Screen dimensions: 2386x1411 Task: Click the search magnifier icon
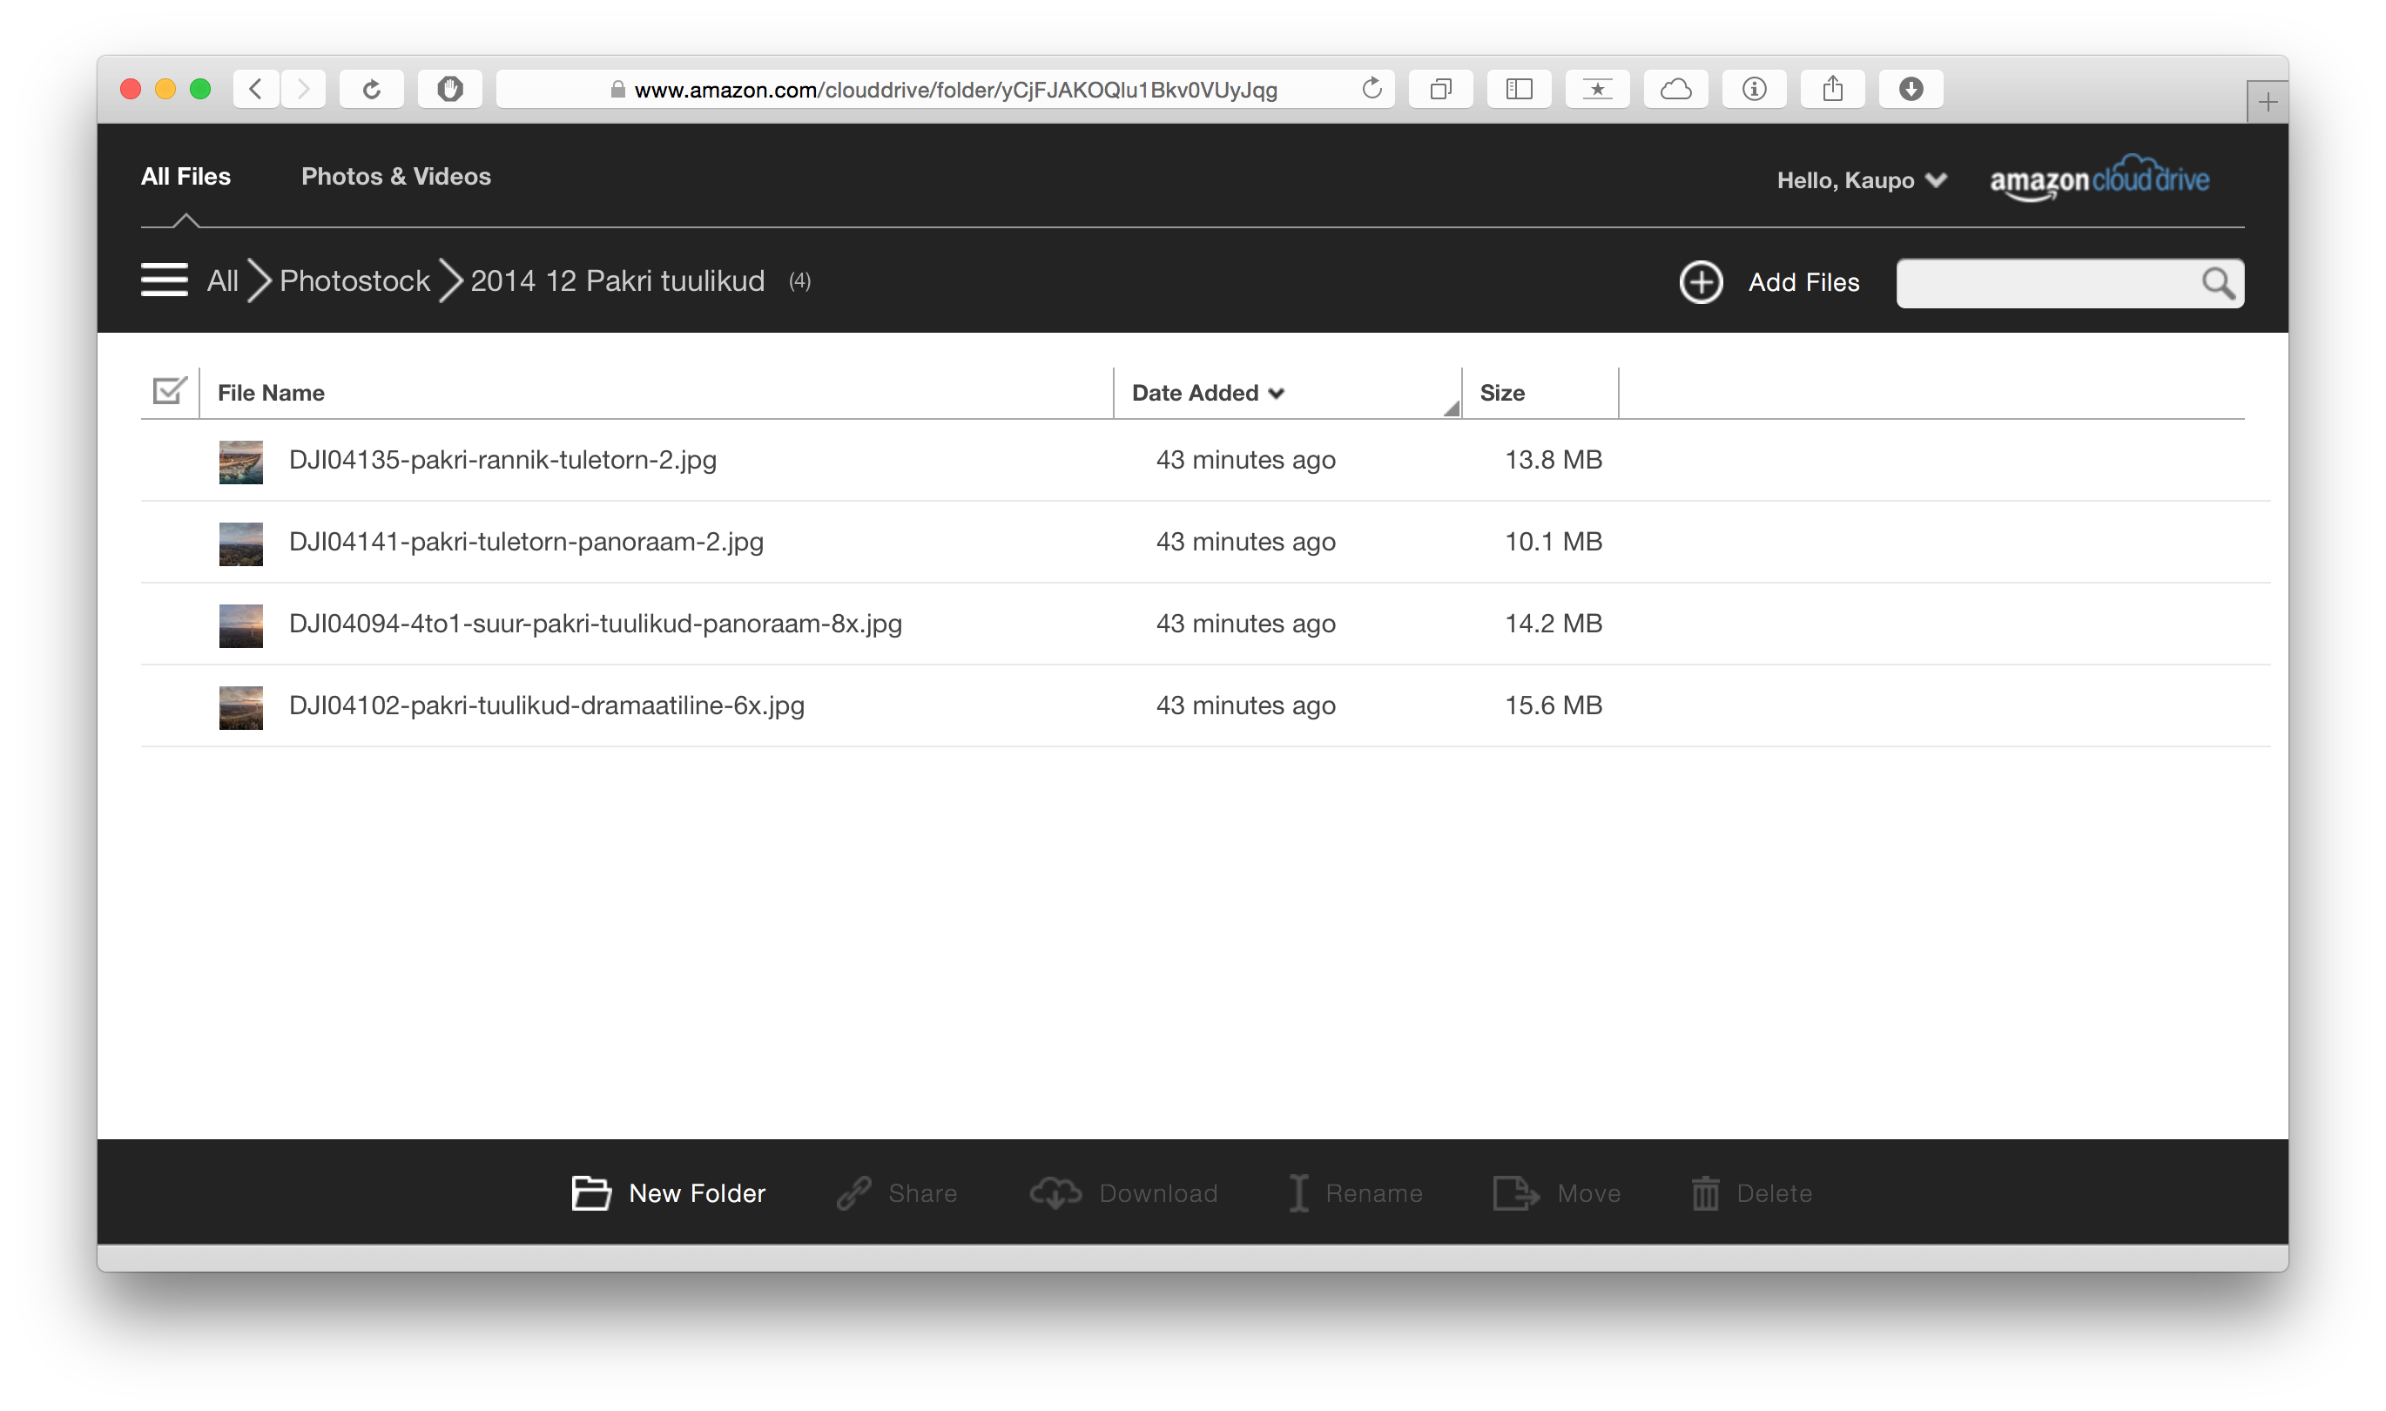[2217, 282]
